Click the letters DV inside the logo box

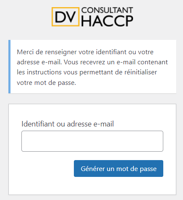(x=65, y=17)
